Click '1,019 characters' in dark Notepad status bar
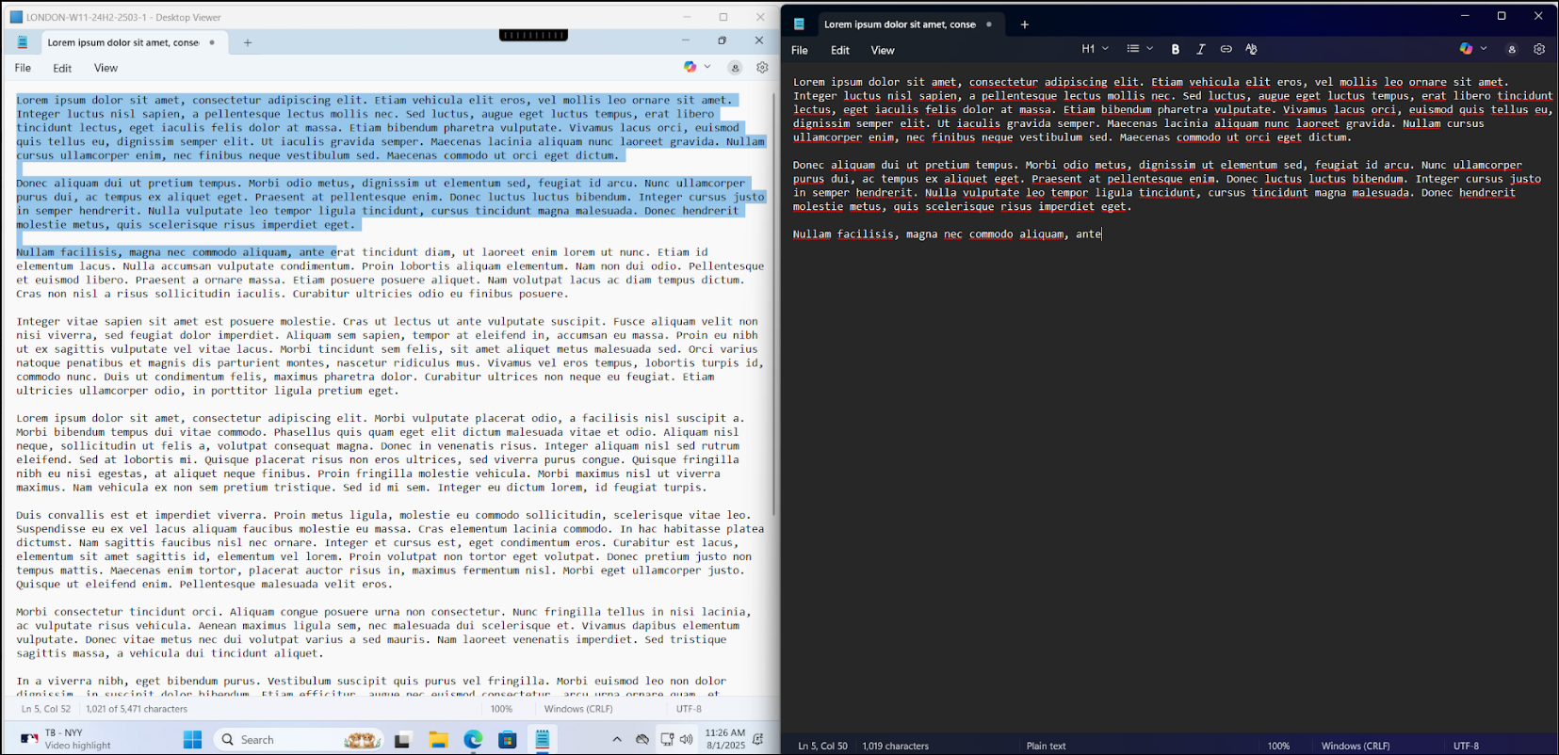The height and width of the screenshot is (755, 1559). (x=895, y=746)
